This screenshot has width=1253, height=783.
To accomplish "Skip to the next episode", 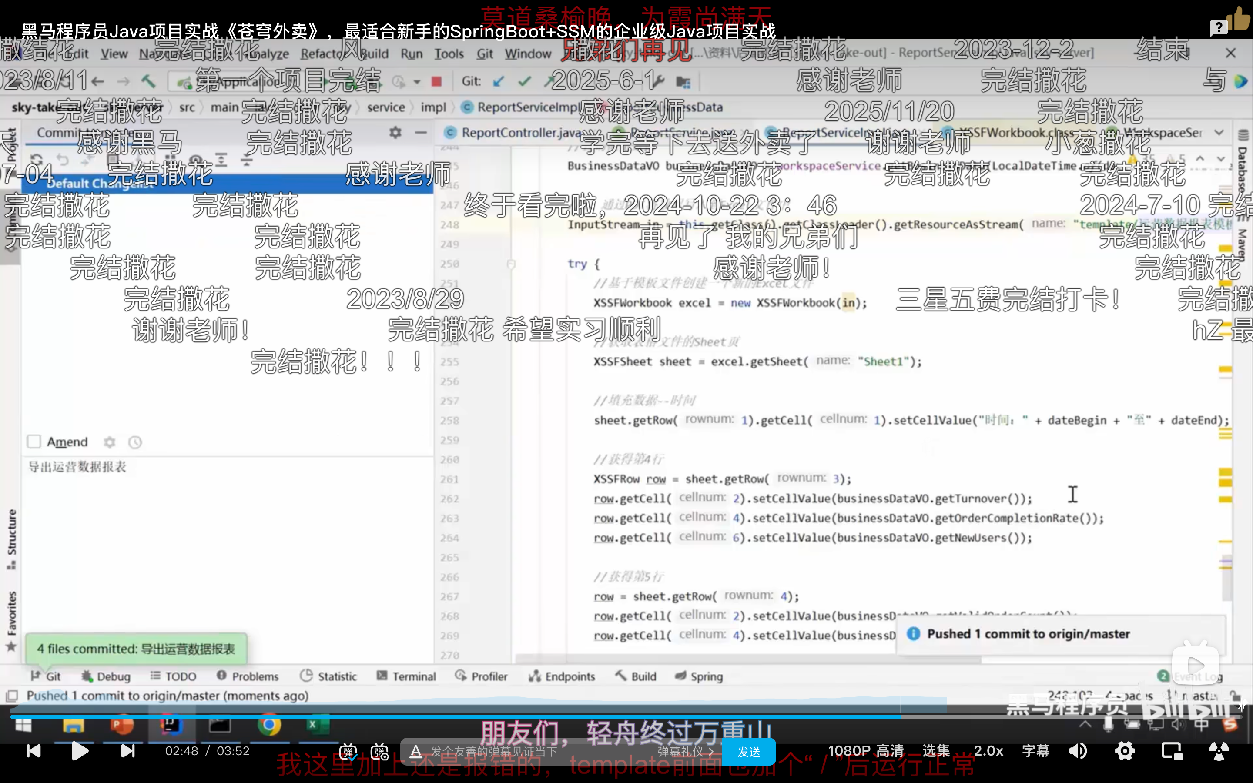I will 127,751.
